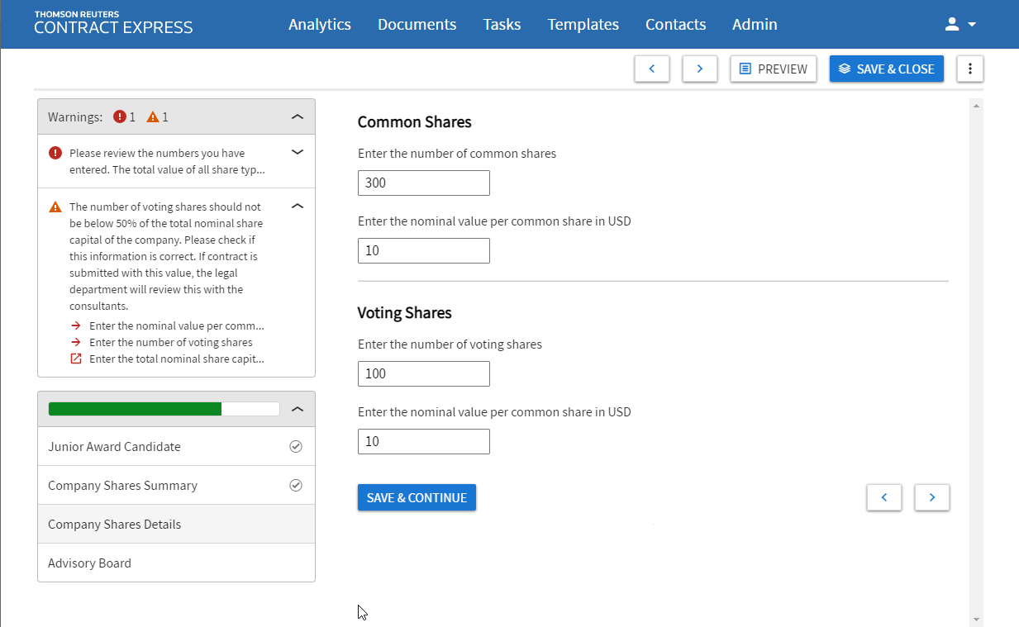Open the three-dot overflow menu
The height and width of the screenshot is (627, 1019).
coord(969,69)
